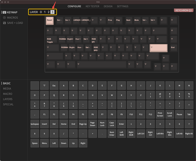196x161 pixels.
Task: Open the MACROS section in sidebar
Action: (x=11, y=18)
